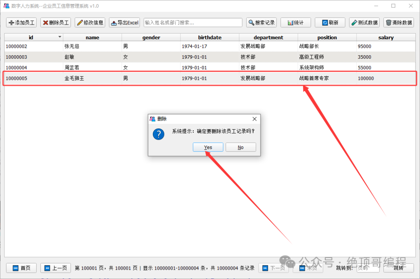
Task: Open the 统计 statistics view
Action: (x=296, y=23)
